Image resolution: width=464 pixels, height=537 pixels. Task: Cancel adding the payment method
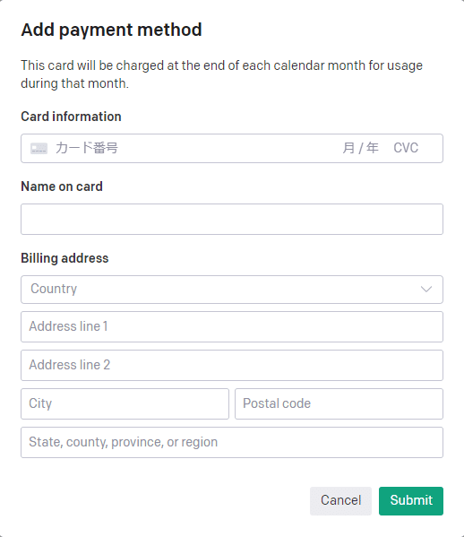click(x=340, y=501)
